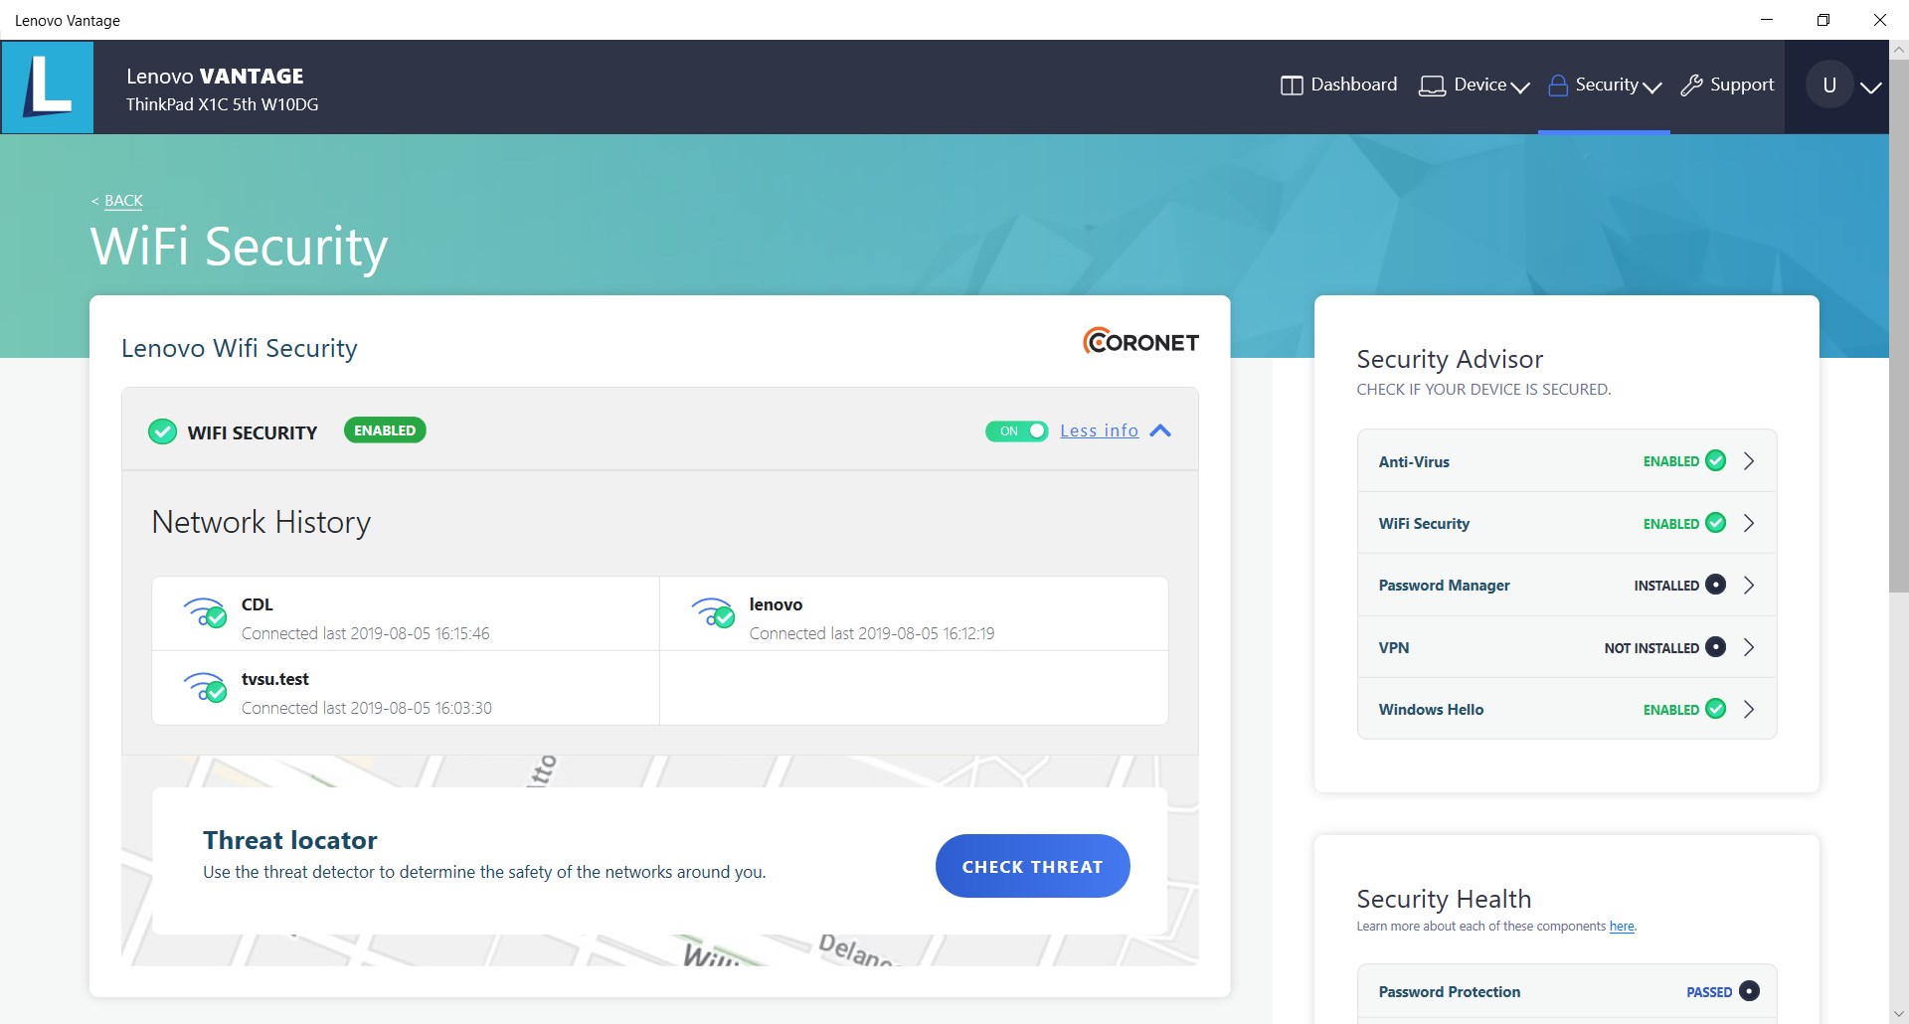This screenshot has width=1909, height=1024.
Task: Click the VPN not installed status dot
Action: click(x=1715, y=646)
